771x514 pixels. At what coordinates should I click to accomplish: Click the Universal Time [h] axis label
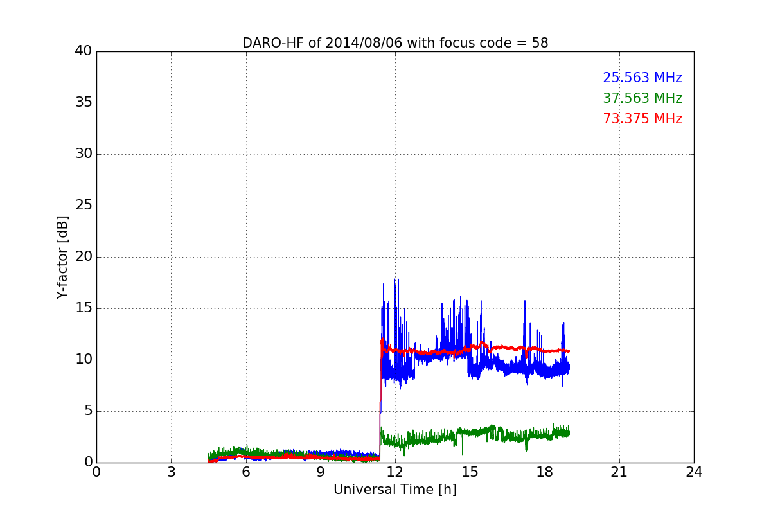pyautogui.click(x=395, y=490)
